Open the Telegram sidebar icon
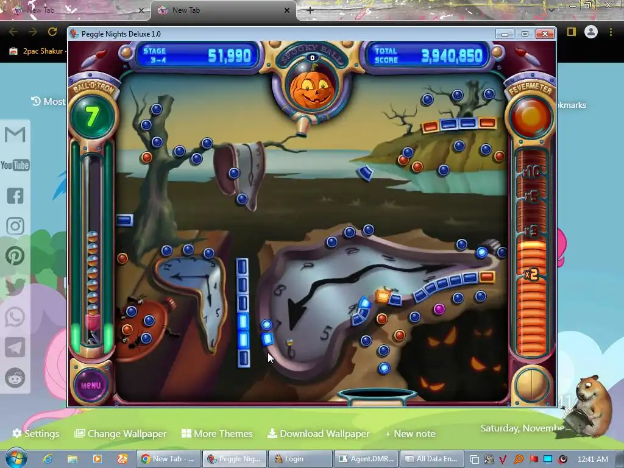 point(15,347)
